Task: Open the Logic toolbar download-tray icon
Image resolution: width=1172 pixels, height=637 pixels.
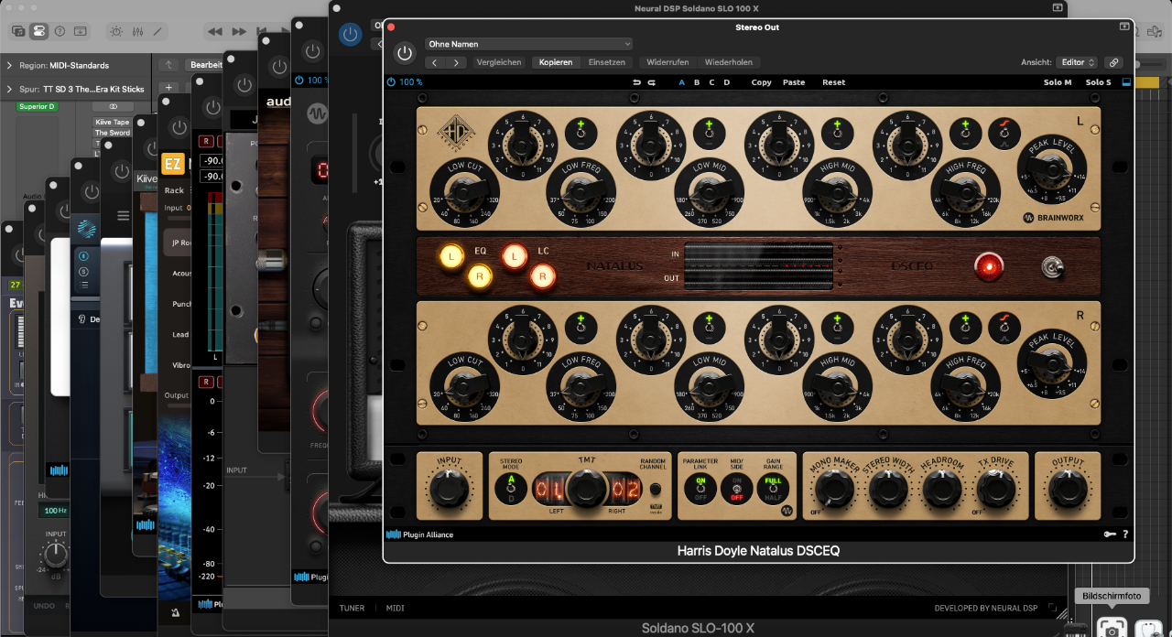Action: coord(81,31)
